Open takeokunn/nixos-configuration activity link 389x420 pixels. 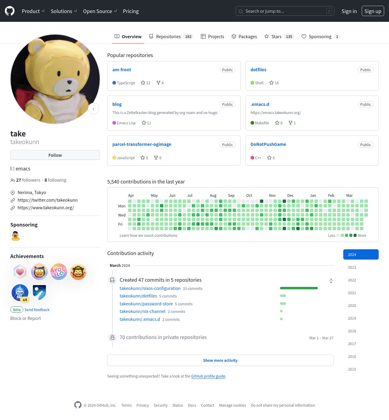click(150, 288)
